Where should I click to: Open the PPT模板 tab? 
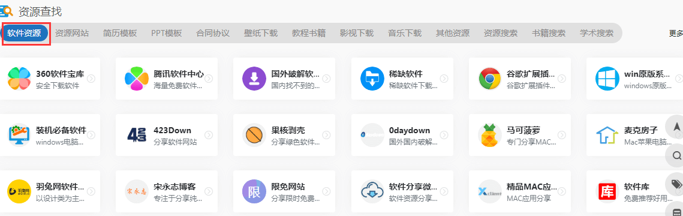(x=166, y=33)
